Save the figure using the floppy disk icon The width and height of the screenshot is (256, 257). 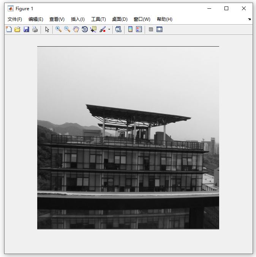click(26, 29)
